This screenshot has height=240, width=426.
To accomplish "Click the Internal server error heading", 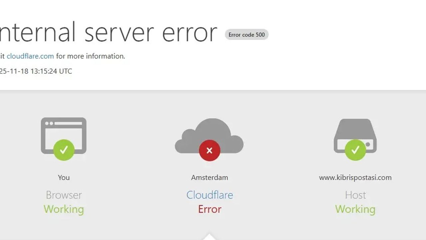I will (108, 32).
